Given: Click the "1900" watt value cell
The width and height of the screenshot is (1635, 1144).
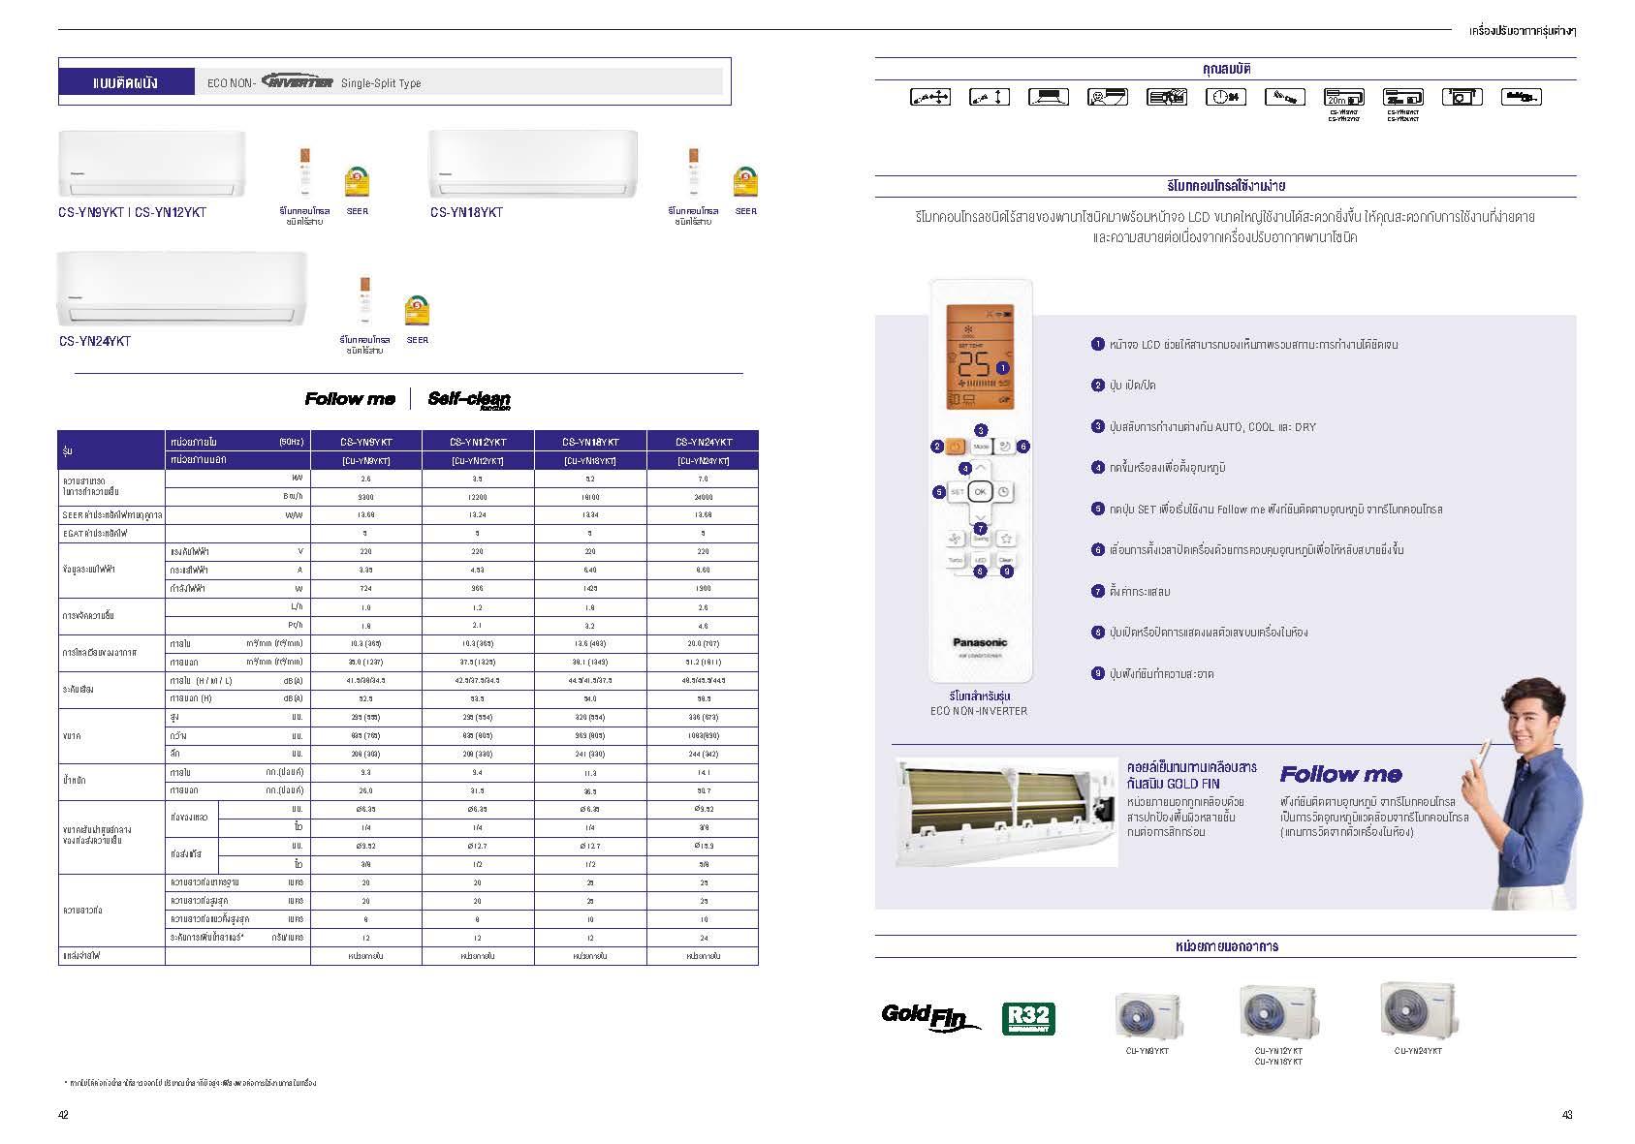Looking at the screenshot, I should [x=704, y=589].
